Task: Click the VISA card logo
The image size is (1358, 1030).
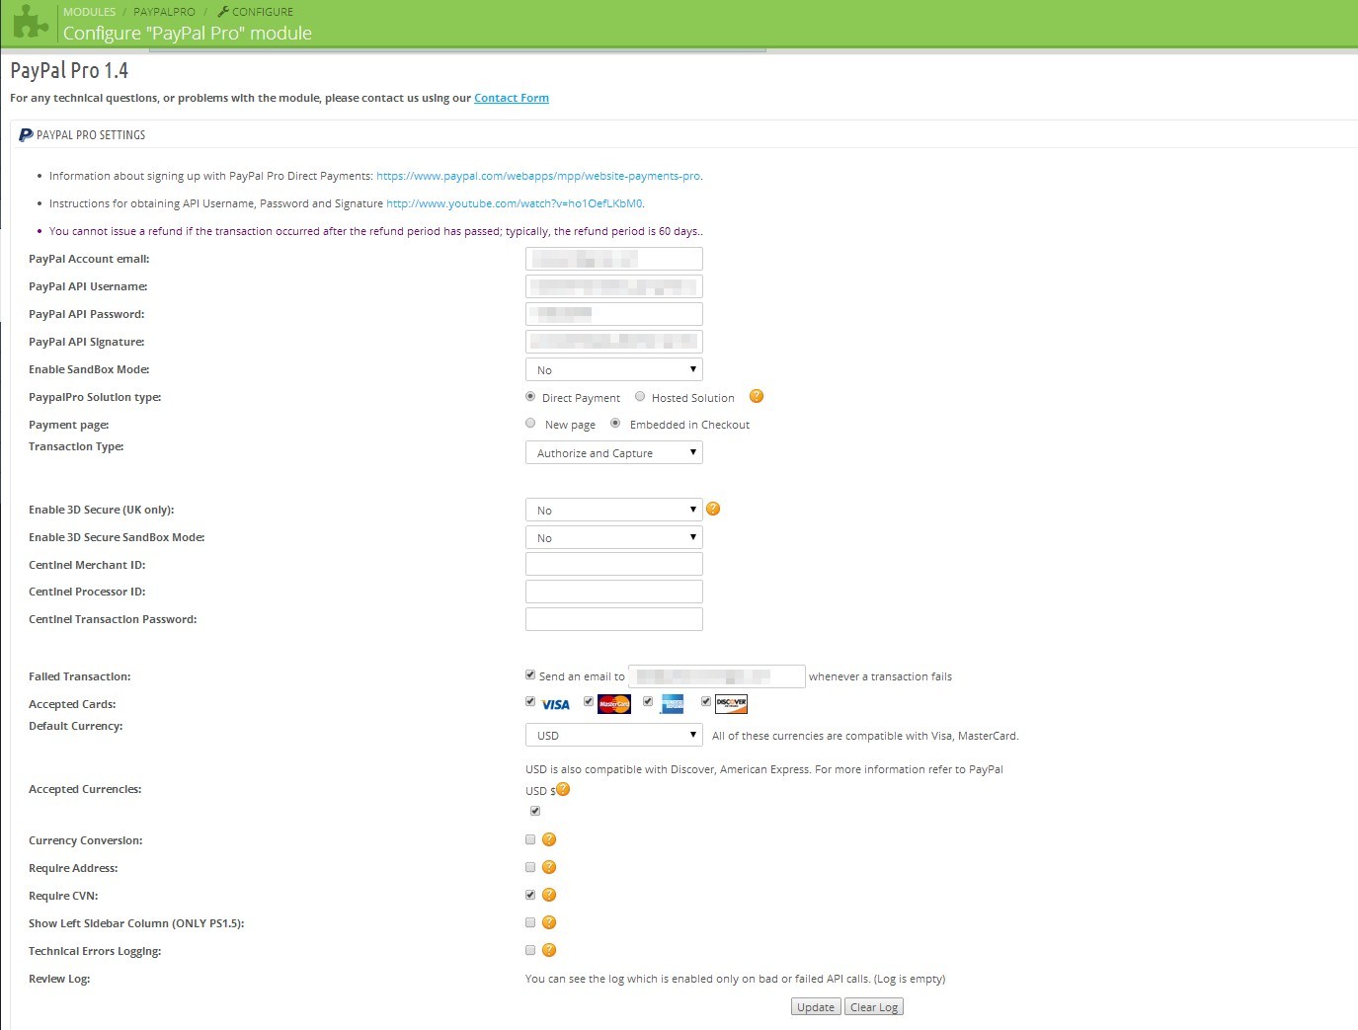Action: (556, 704)
